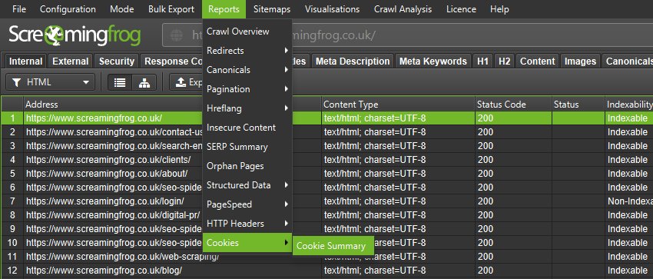Click the Cookies menu entry

pyautogui.click(x=247, y=242)
